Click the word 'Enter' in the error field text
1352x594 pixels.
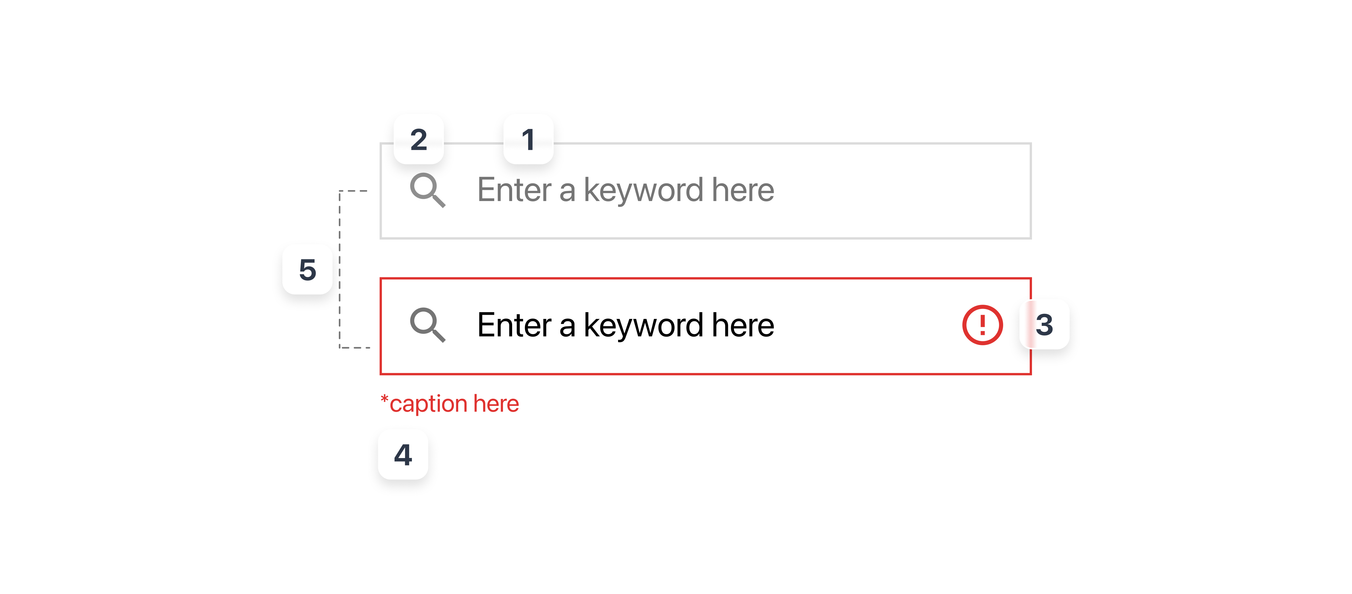(x=514, y=325)
